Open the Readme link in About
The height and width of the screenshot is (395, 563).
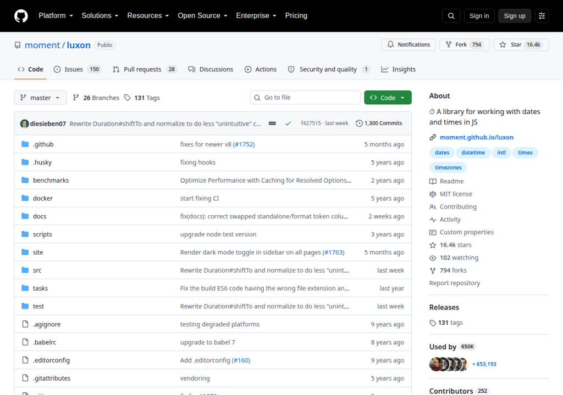click(x=446, y=181)
